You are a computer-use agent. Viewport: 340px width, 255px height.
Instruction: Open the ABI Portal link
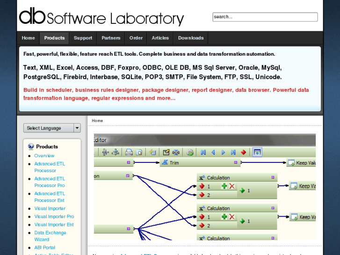point(45,248)
